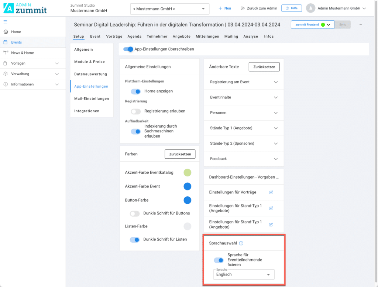Expand Registrierung am Event section
The width and height of the screenshot is (378, 287).
pos(244,82)
